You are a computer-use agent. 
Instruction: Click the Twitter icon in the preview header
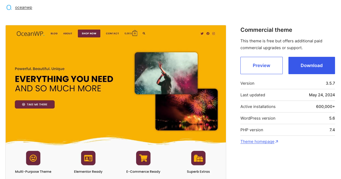pos(202,33)
